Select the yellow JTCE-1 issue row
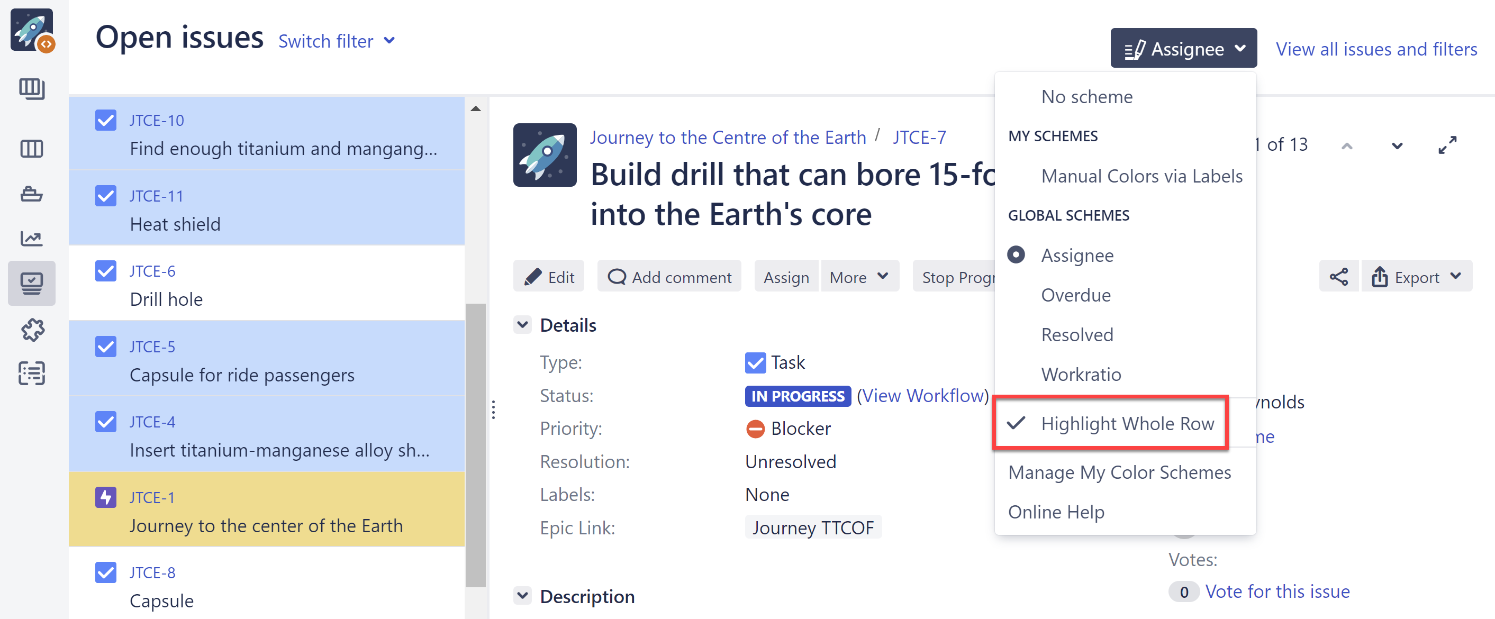 [266, 510]
